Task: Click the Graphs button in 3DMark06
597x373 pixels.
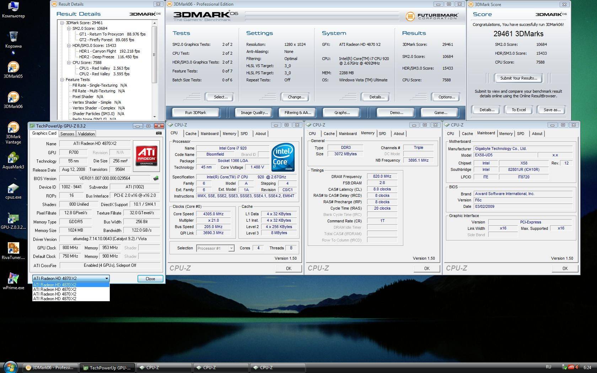Action: point(342,113)
